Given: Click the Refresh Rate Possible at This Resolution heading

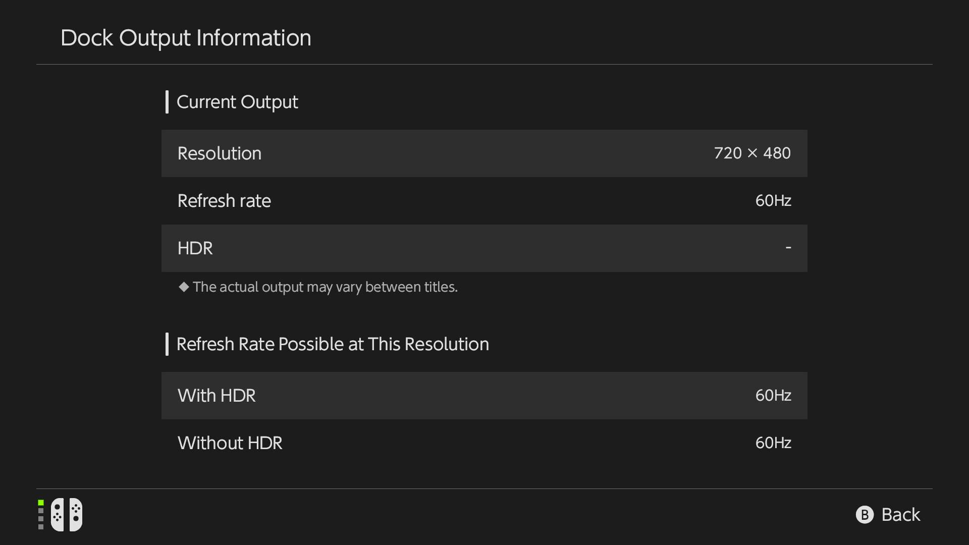Looking at the screenshot, I should [333, 344].
